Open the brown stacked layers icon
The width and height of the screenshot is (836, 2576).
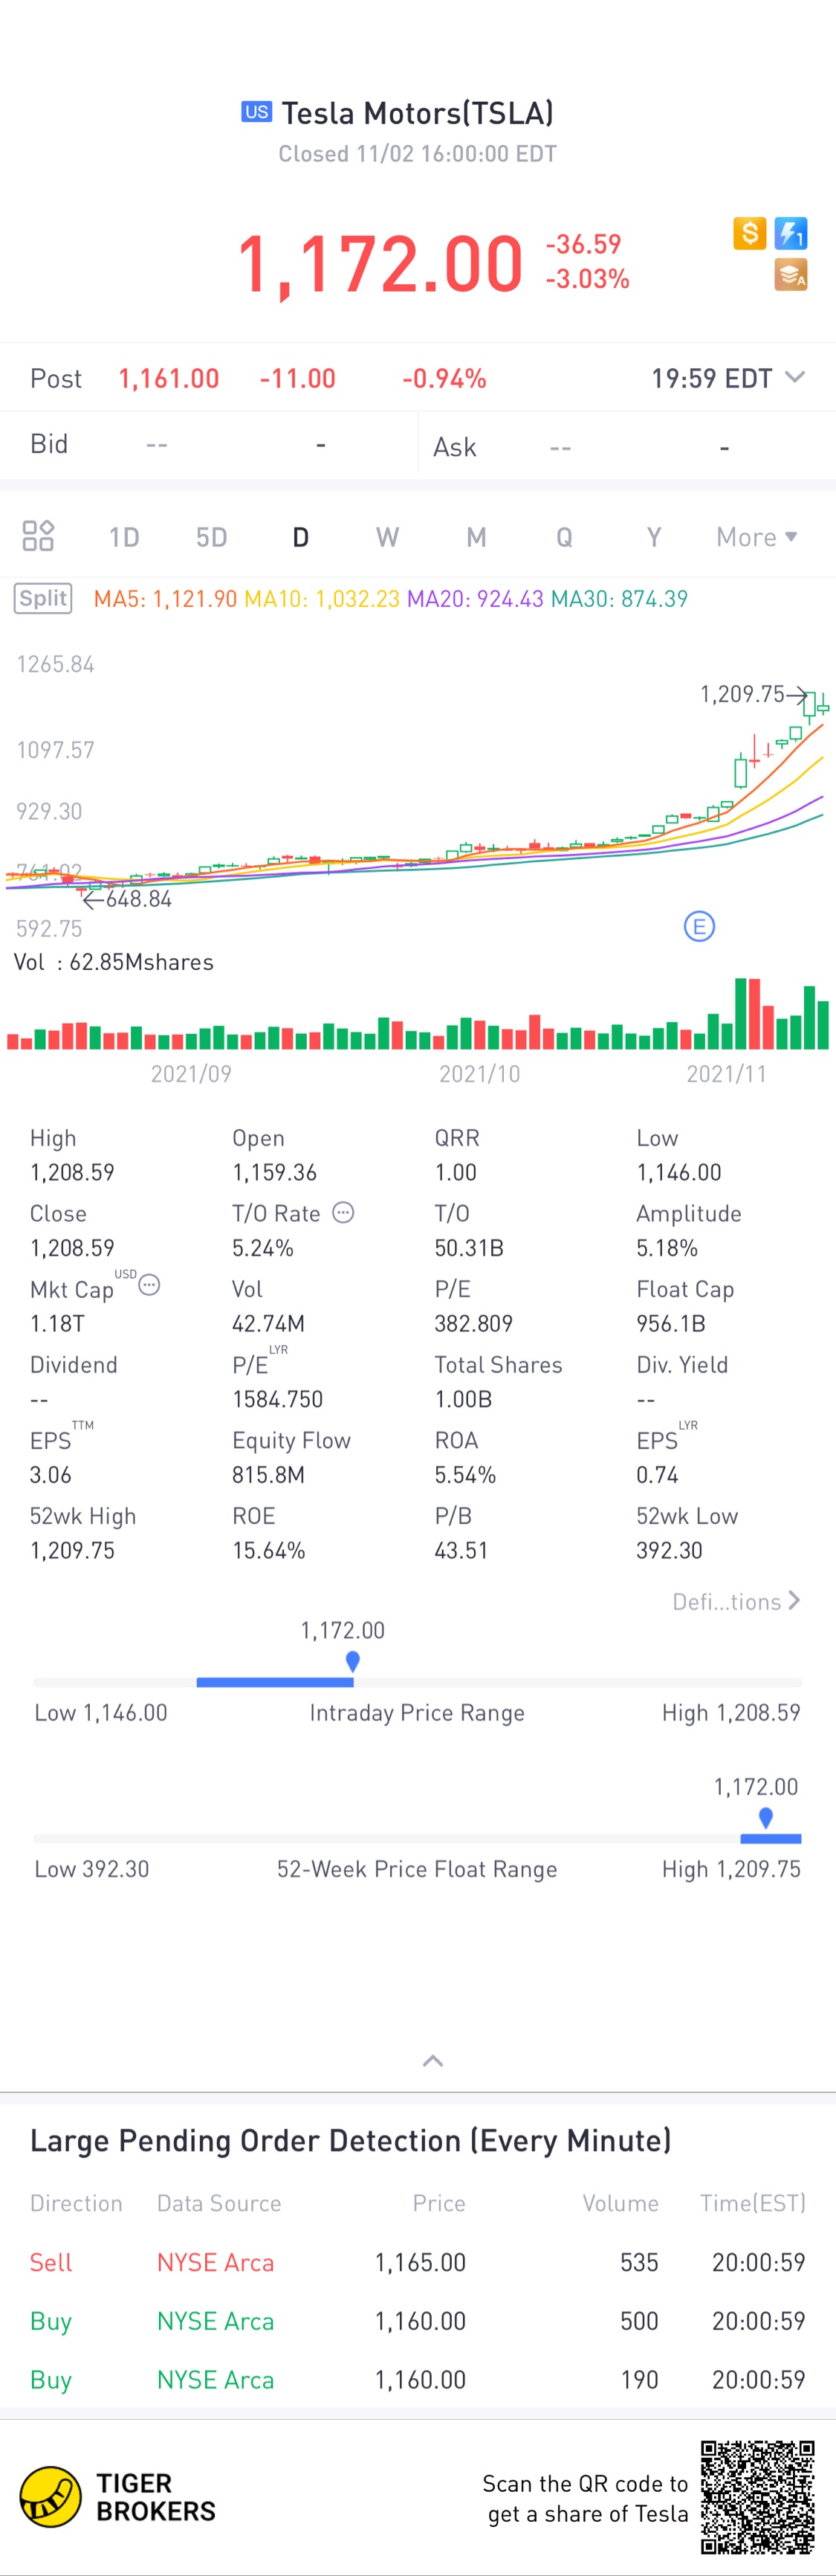click(791, 274)
